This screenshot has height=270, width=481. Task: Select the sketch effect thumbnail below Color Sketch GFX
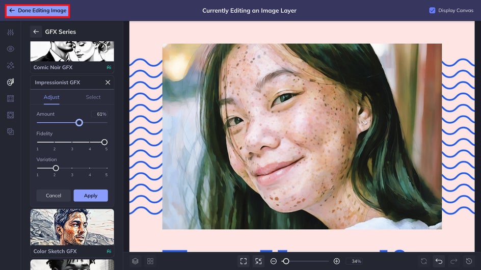point(72,265)
